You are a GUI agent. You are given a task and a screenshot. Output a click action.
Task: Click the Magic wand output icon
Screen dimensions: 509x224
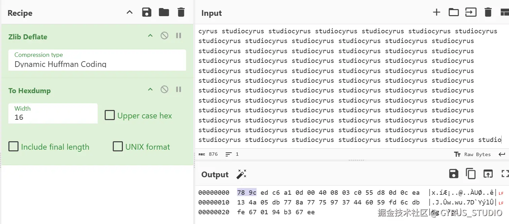tap(241, 174)
